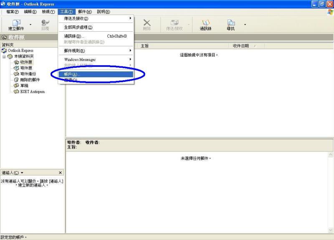Viewport: 334px width, 240px height.
Task: Collapse the 本機資料夾 tree node
Action: pyautogui.click(x=4, y=57)
